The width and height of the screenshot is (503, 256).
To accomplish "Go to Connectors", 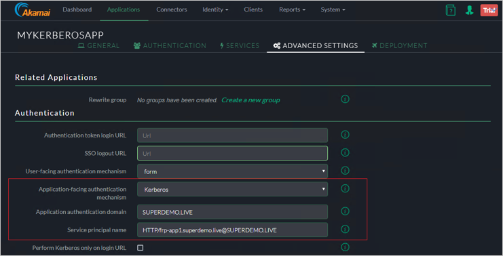I will (172, 9).
